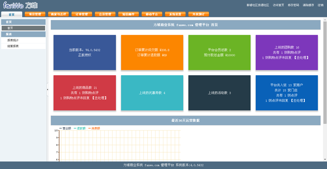Image resolution: width=327 pixels, height=169 pixels.
Task: Open the 项目管理 menu tab
Action: [x=35, y=14]
